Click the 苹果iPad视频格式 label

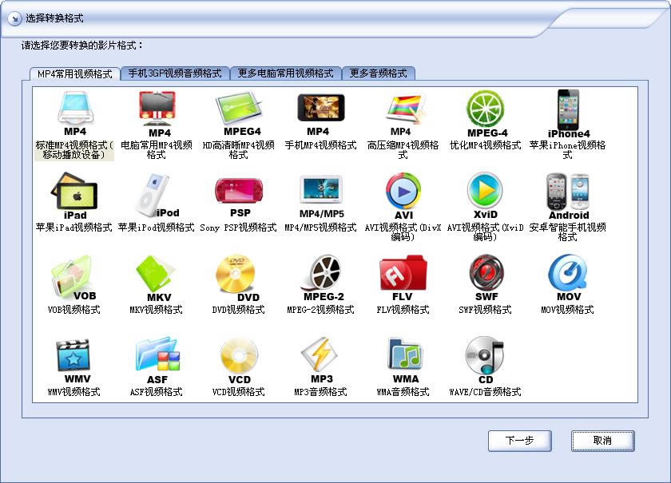tap(74, 228)
